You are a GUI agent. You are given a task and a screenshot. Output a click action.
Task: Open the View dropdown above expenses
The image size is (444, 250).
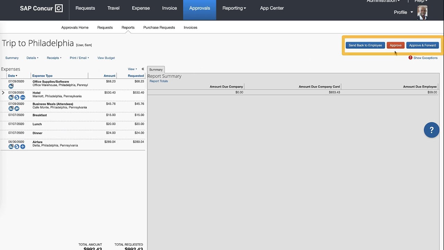132,69
